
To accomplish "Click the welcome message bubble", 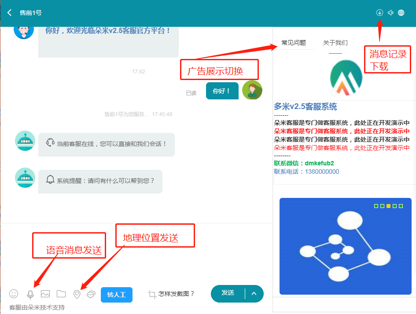I will point(108,42).
